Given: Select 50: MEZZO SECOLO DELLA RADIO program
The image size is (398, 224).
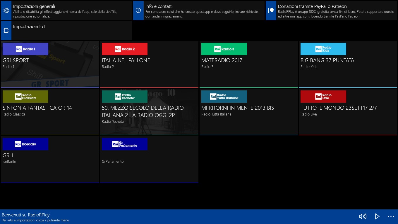Looking at the screenshot, I should [x=143, y=111].
